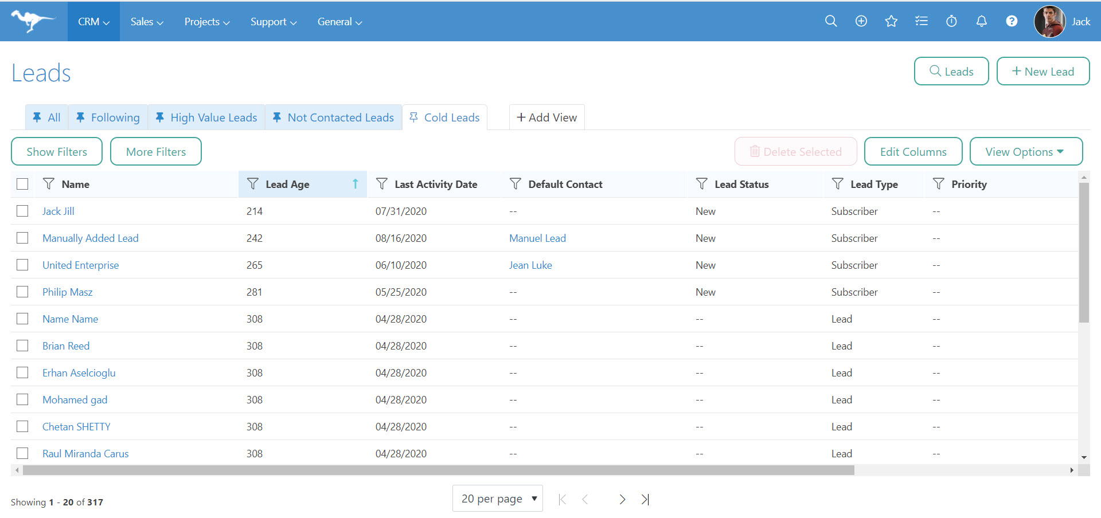Viewport: 1101px width, 518px height.
Task: Click filter funnel on Last Activity Date column
Action: point(381,183)
